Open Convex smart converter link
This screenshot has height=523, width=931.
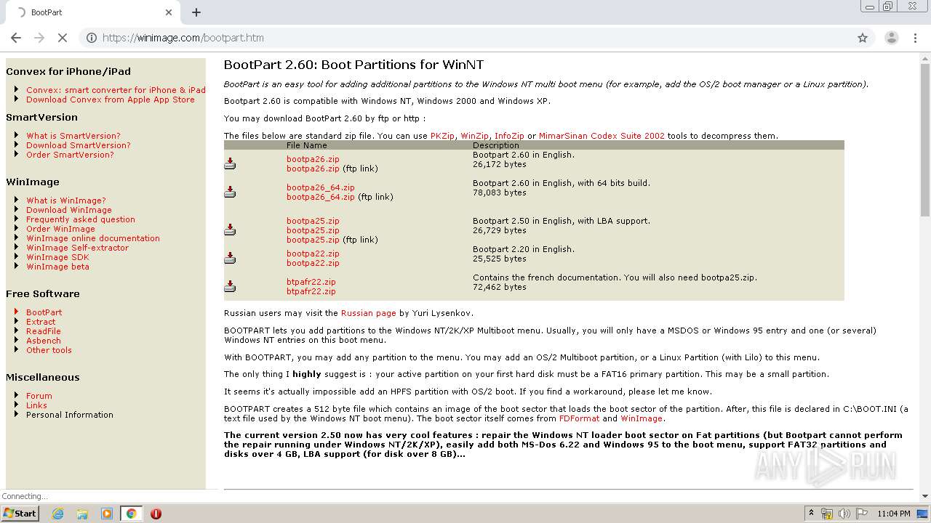coord(116,90)
